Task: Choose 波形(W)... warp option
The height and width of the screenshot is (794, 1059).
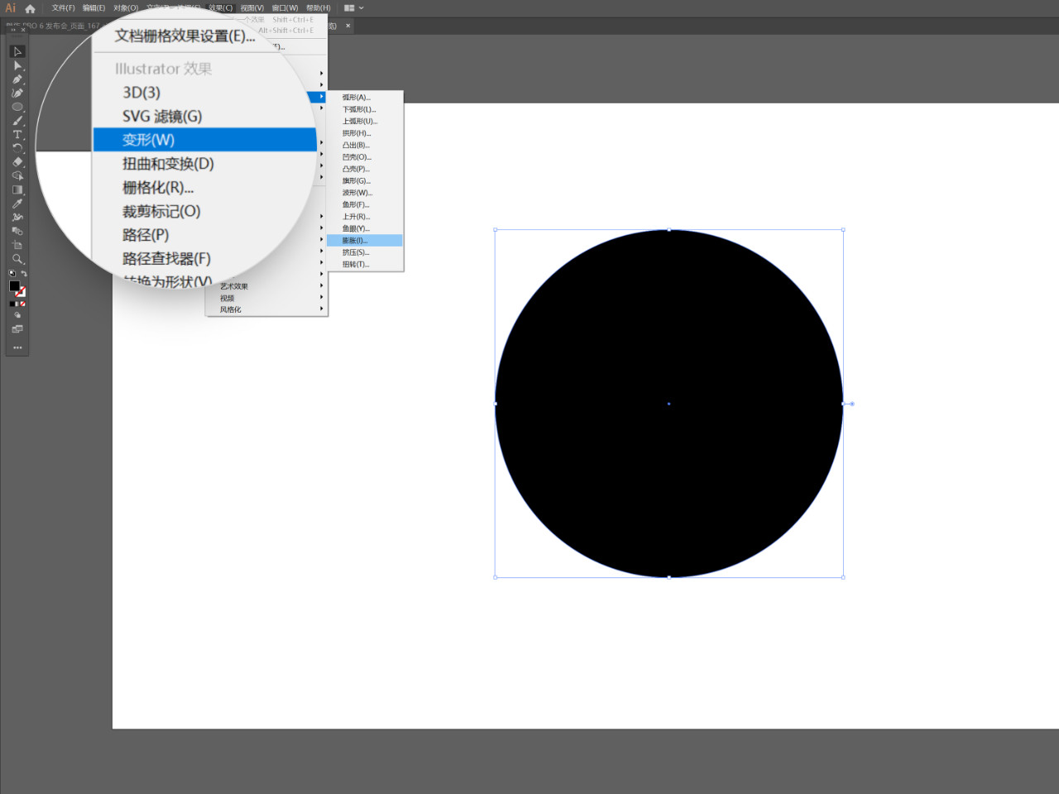Action: tap(365, 193)
